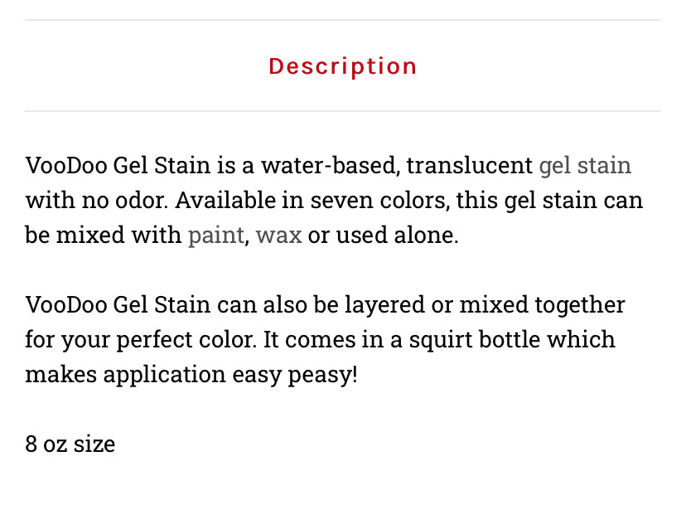This screenshot has height=529, width=686.
Task: Open the "paint" link
Action: tap(215, 236)
